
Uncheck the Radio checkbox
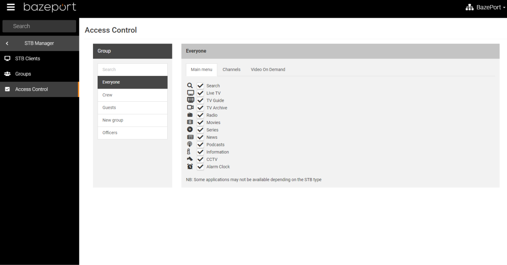coord(200,115)
